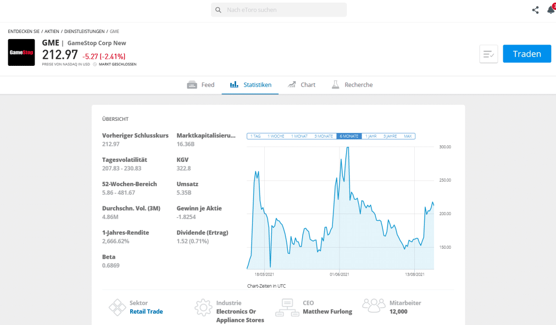Open the notifications bell
556x325 pixels.
click(551, 9)
